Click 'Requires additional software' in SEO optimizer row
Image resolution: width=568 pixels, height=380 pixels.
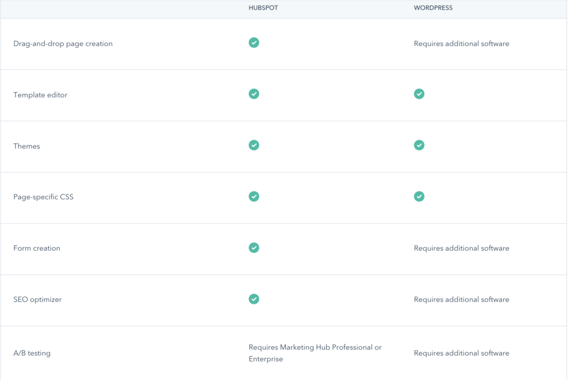pos(461,299)
